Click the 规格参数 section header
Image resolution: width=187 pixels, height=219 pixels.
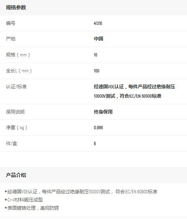[x=16, y=7]
